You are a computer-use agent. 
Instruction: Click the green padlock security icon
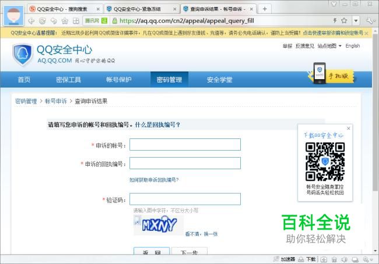115,21
